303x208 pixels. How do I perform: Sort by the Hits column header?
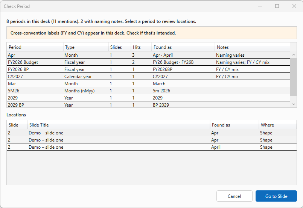tap(141, 47)
